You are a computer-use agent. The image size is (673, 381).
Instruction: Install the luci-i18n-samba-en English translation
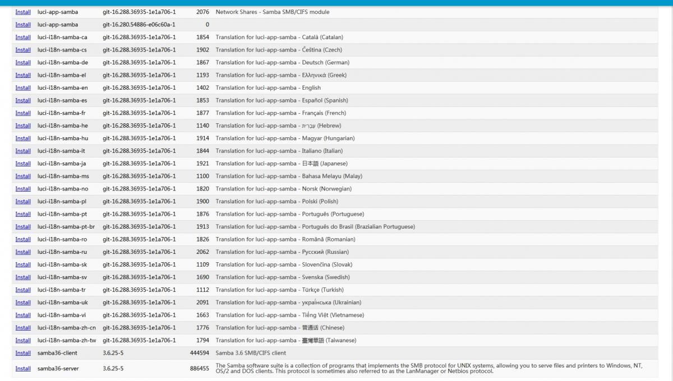(x=23, y=87)
